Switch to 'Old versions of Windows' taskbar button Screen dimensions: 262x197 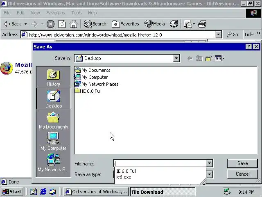[96, 192]
